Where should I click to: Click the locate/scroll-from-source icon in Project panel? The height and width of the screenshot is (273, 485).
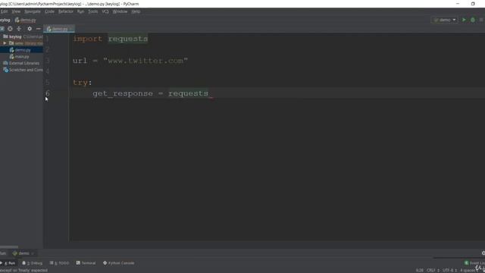[10, 29]
